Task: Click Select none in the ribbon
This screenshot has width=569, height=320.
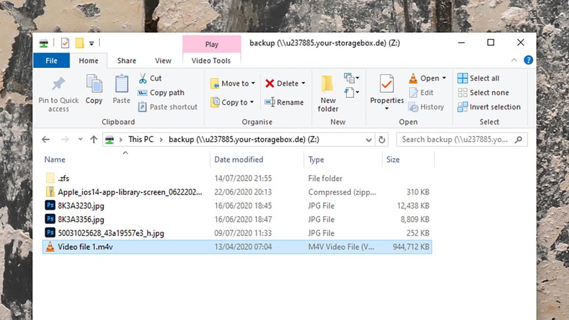Action: 483,93
